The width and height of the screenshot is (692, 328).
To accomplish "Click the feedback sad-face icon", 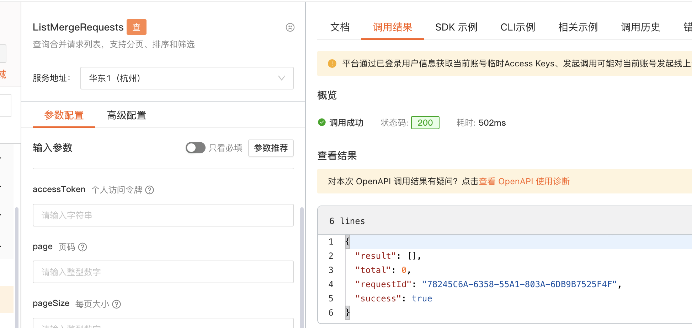I will (290, 27).
